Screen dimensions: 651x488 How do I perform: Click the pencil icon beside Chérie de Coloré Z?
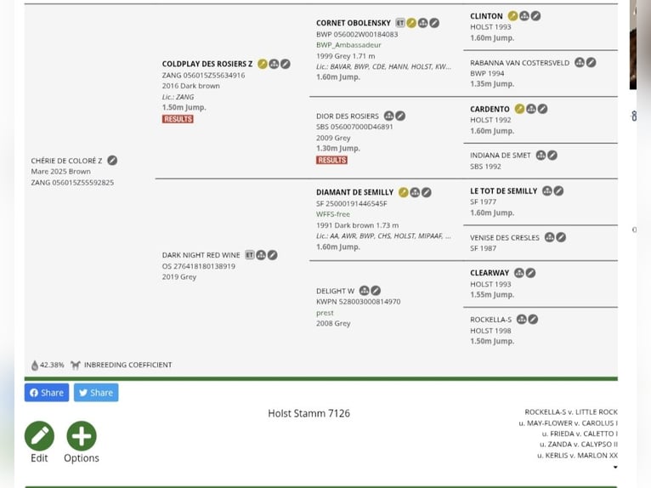112,160
